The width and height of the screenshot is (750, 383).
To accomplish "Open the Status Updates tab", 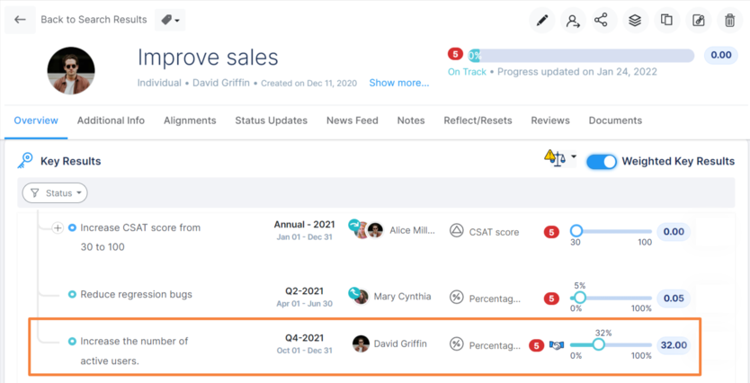I will click(271, 120).
